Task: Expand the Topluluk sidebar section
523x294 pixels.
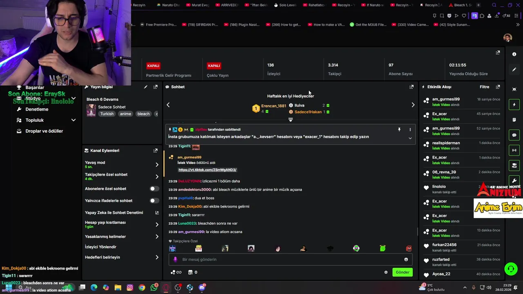Action: 74,120
